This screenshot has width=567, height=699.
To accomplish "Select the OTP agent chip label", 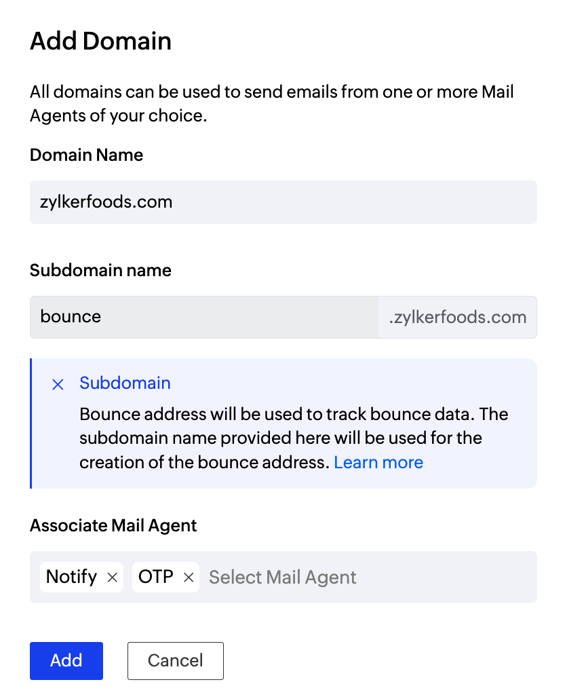I will [x=155, y=577].
